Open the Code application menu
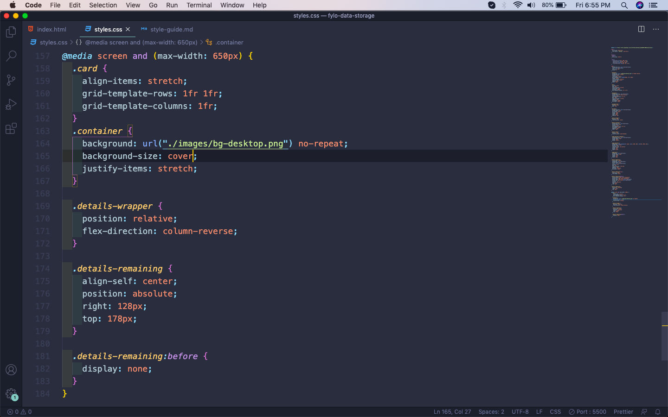 tap(33, 5)
